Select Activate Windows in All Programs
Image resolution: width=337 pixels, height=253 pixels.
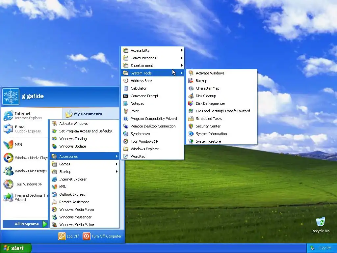click(x=84, y=124)
